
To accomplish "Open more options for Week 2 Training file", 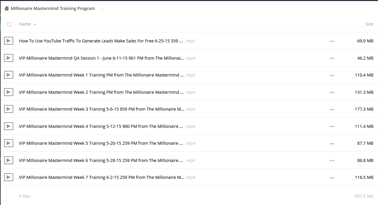I will click(x=332, y=92).
